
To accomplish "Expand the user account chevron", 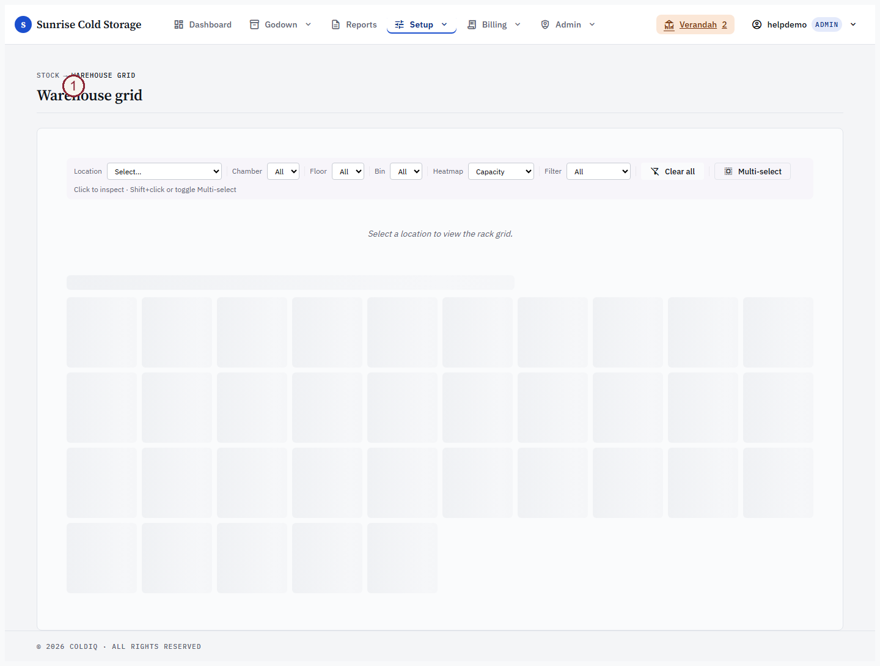I will point(853,24).
